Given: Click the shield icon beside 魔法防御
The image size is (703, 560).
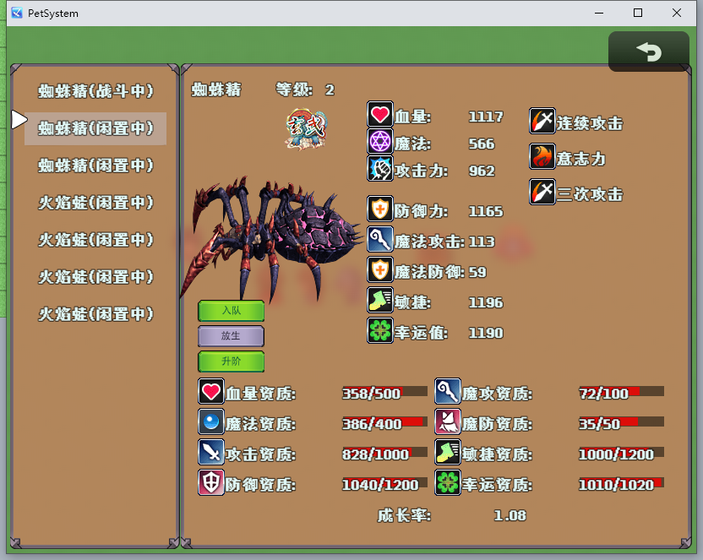Looking at the screenshot, I should click(379, 269).
